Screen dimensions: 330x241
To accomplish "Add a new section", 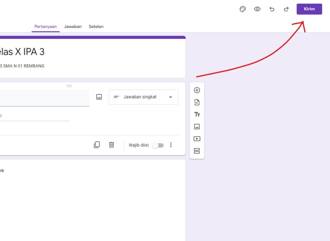I will click(x=197, y=151).
